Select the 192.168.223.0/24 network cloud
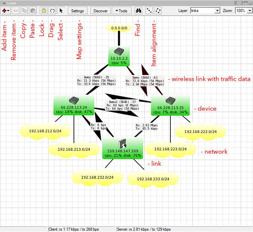This screenshot has height=232, width=253. [170, 149]
